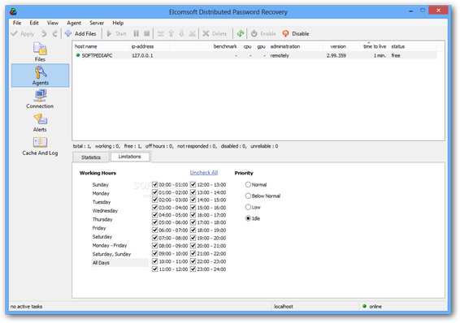Switch to the Limitations tab

[130, 157]
